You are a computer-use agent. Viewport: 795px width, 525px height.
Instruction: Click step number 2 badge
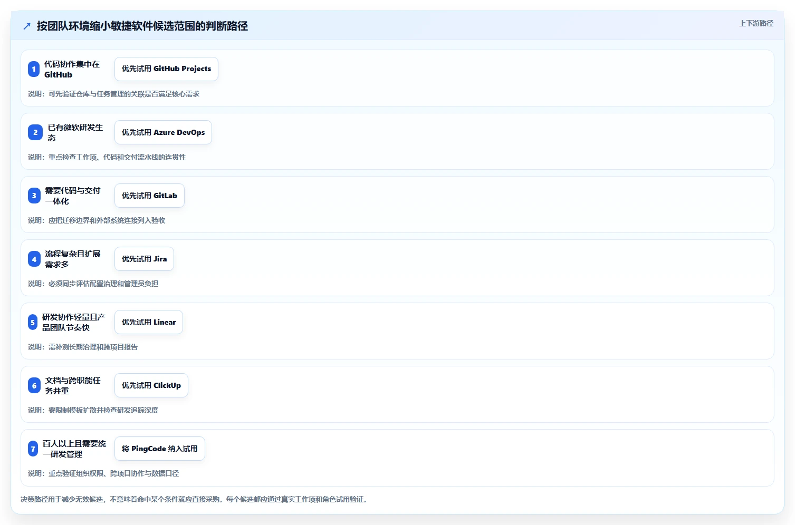tap(35, 132)
